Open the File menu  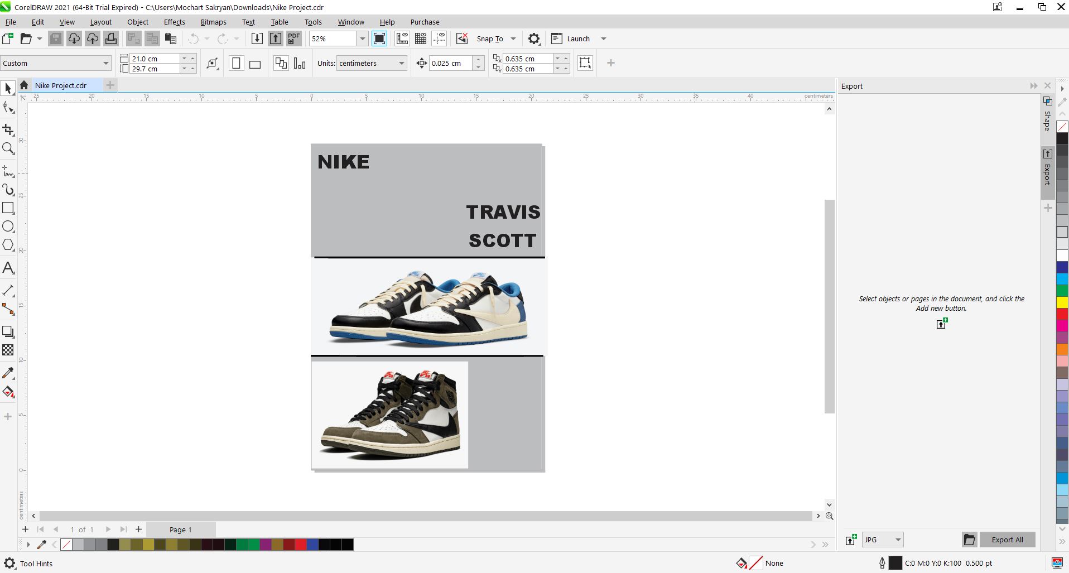point(11,22)
